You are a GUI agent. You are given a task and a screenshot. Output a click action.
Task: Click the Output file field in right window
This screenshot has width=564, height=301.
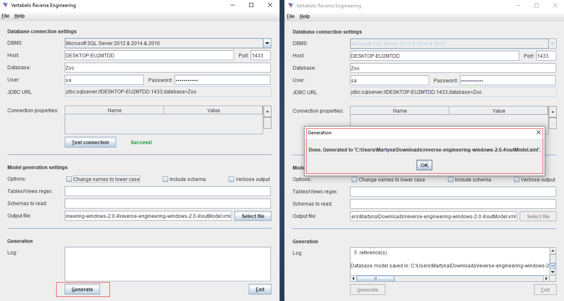[x=434, y=216]
